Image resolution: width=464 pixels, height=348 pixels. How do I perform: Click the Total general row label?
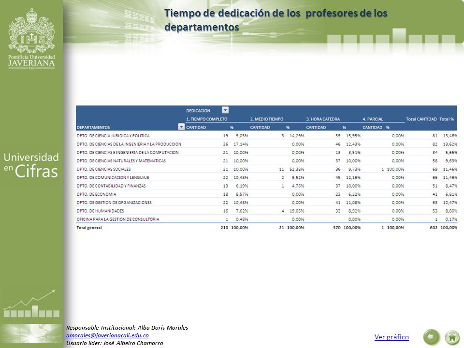(89, 228)
